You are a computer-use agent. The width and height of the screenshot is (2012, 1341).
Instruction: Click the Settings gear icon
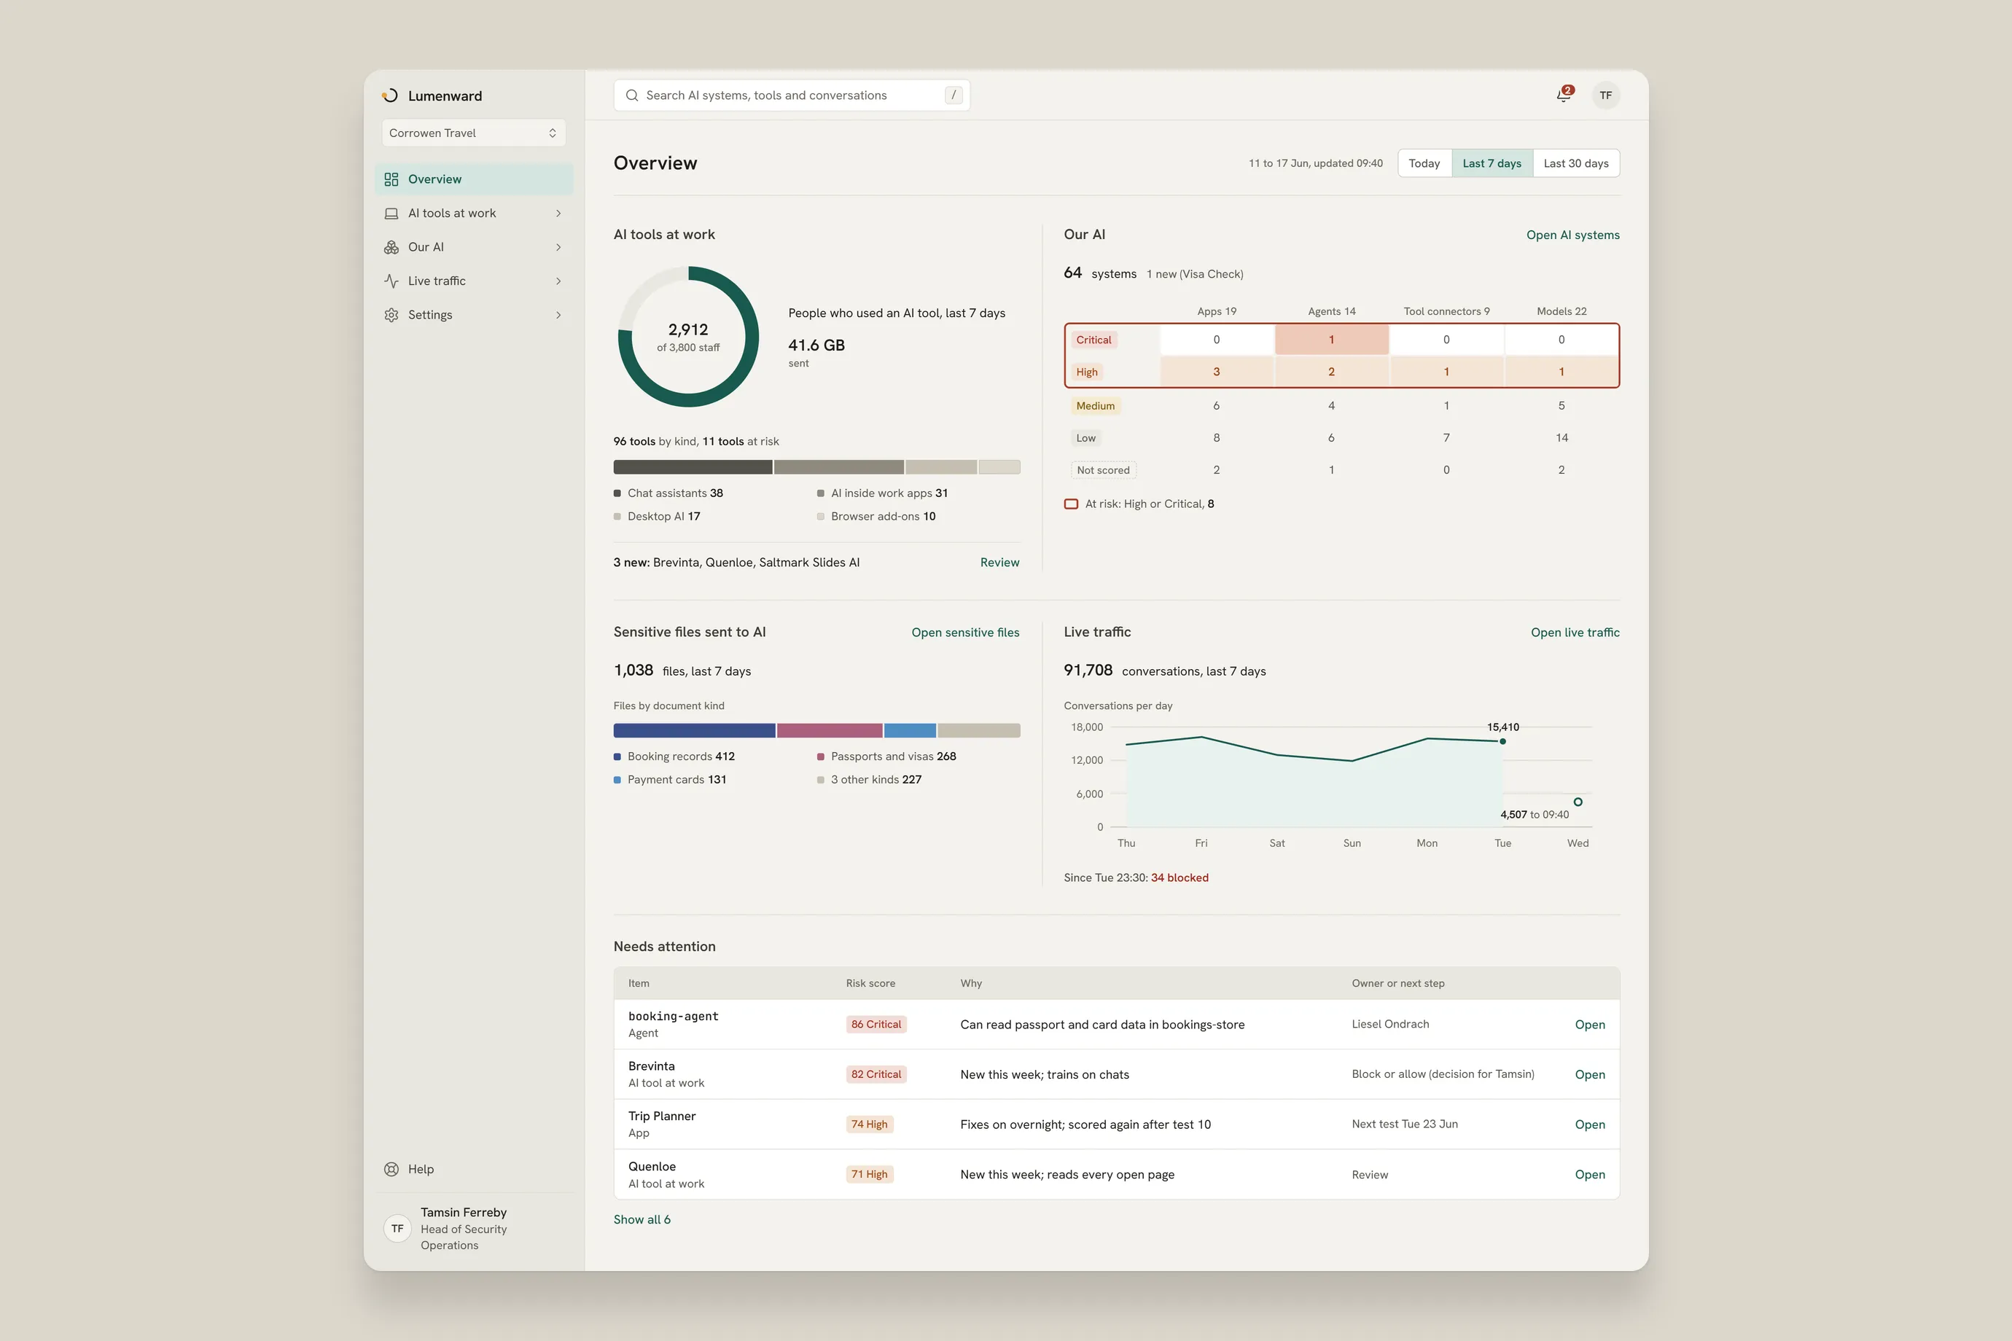(391, 315)
